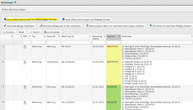Click Markierte Belege per E-Mail versenden
Screen dimensions: 193x110
click(60, 26)
